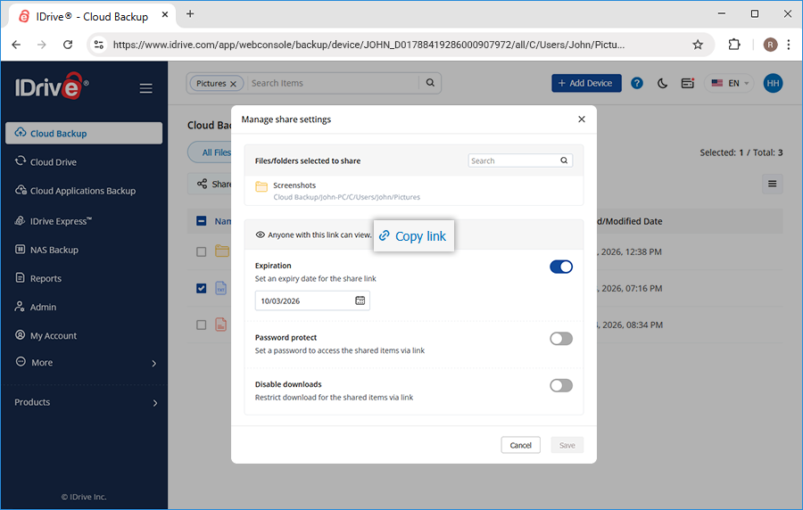Close the IDrive Cloud Backup tab
Image resolution: width=803 pixels, height=510 pixels.
pos(165,14)
